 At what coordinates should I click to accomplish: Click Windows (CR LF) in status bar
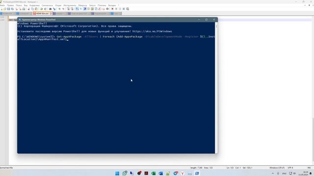pos(277,168)
